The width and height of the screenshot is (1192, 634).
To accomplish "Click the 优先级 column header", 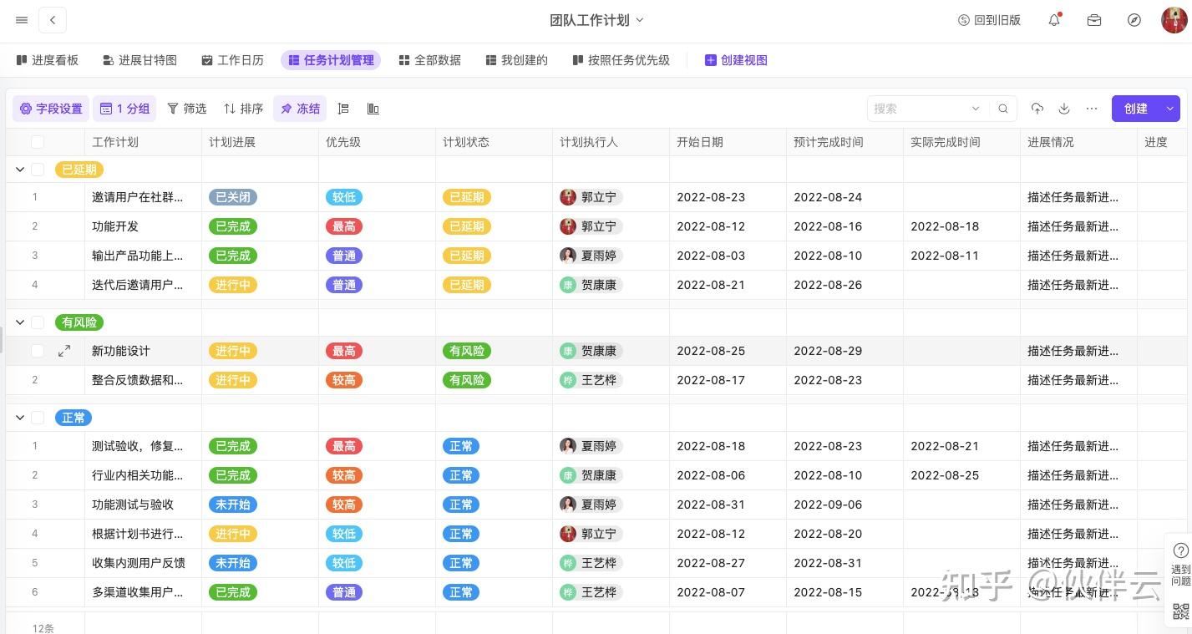I will tap(377, 142).
